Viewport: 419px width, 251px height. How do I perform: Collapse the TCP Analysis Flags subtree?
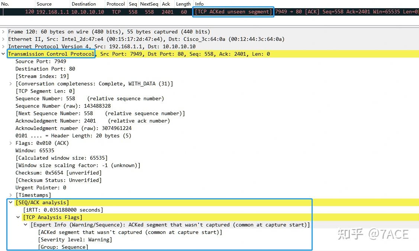[x=18, y=217]
